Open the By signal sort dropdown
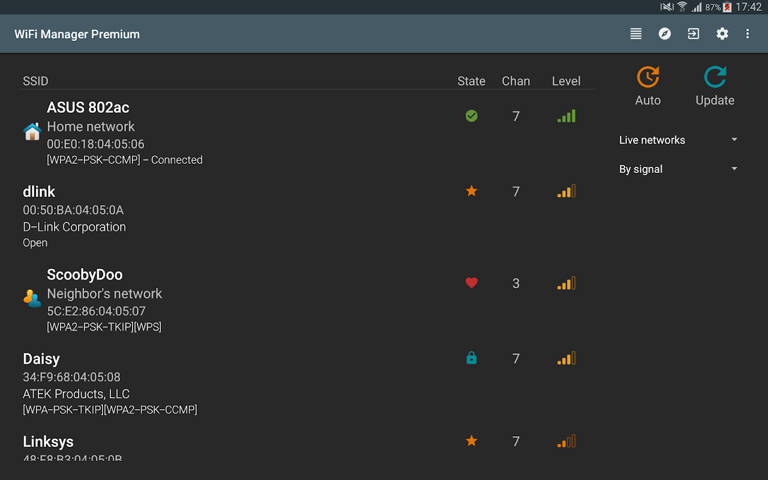 coord(678,169)
